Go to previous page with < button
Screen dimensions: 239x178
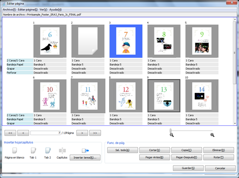click(x=23, y=133)
